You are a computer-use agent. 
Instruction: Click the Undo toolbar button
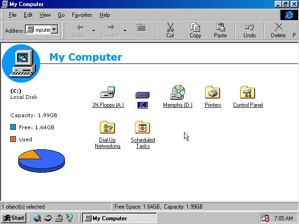[249, 30]
